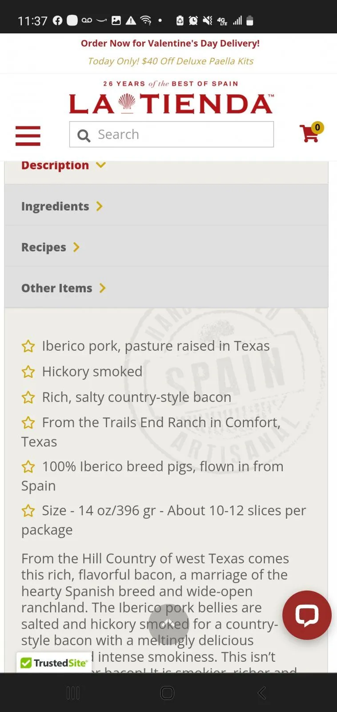Tap the cart item count badge
337x712 pixels.
[x=317, y=127]
